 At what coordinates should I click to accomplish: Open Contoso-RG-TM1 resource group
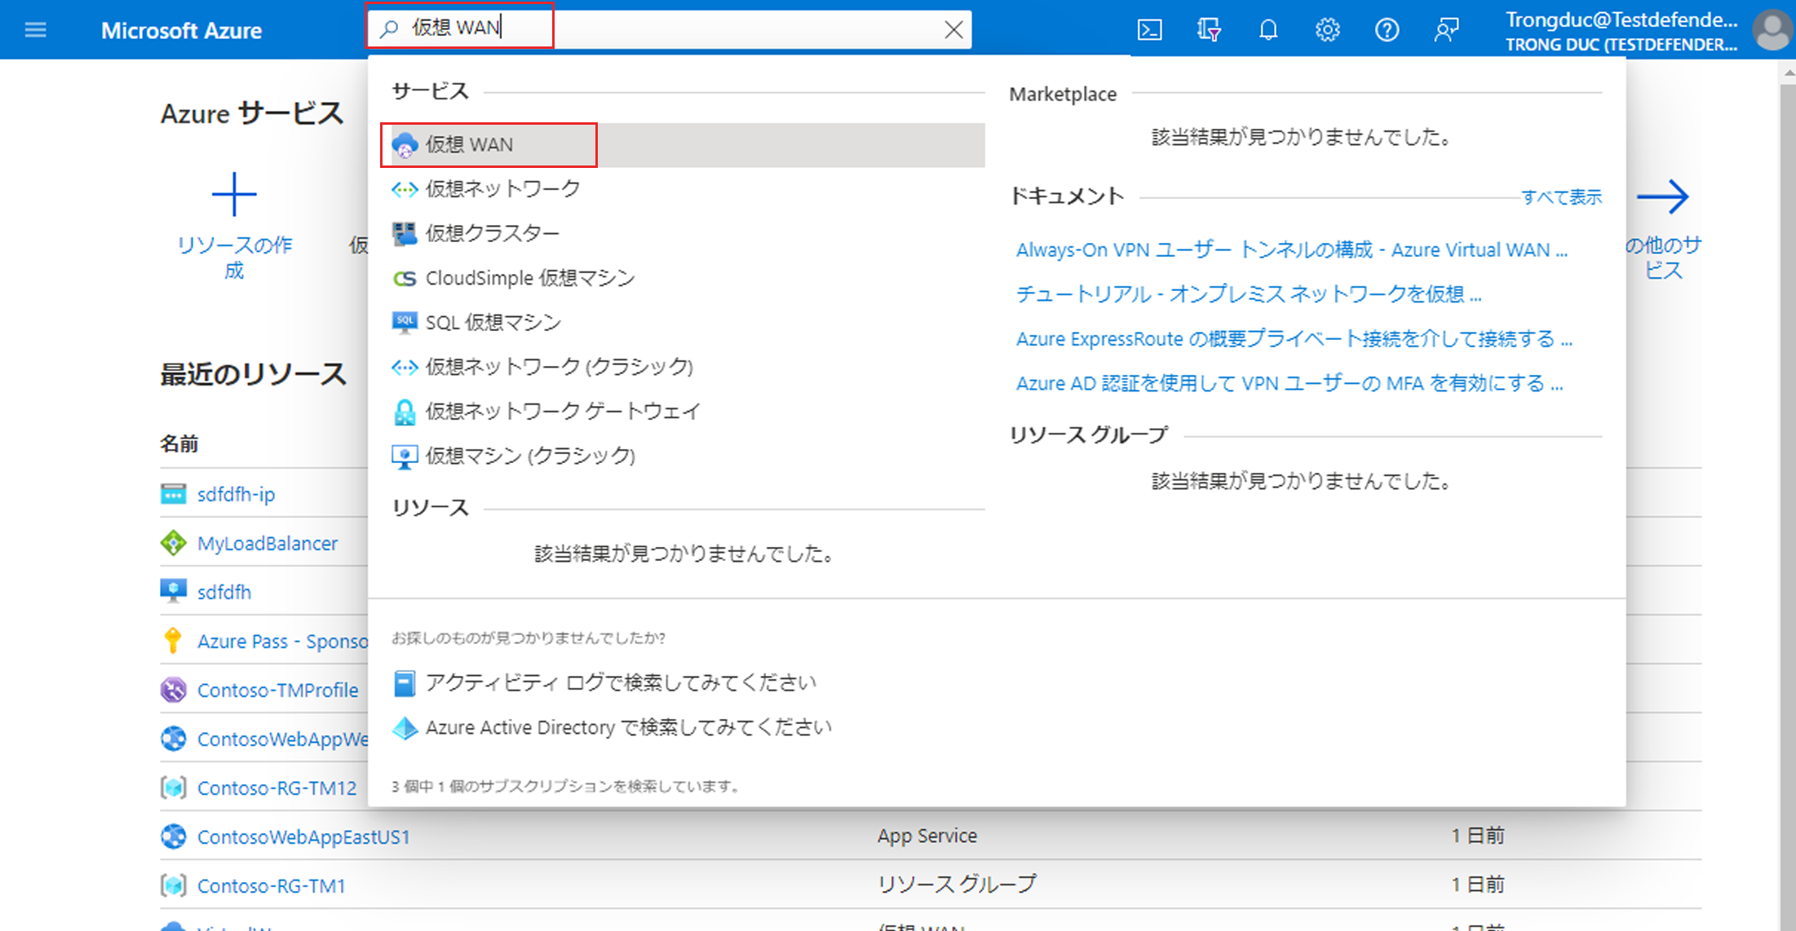click(272, 886)
